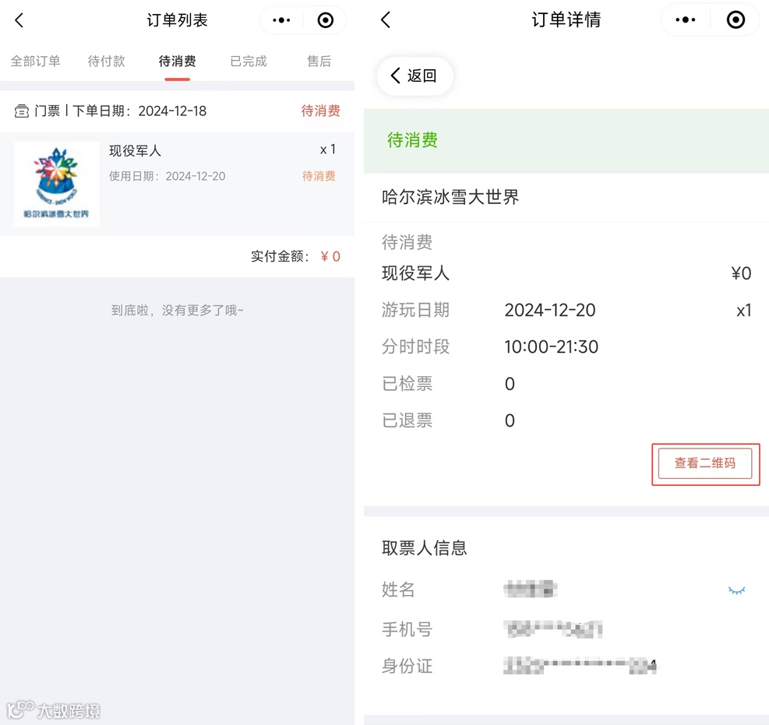Tap the blurred 姓名 value

coord(530,590)
